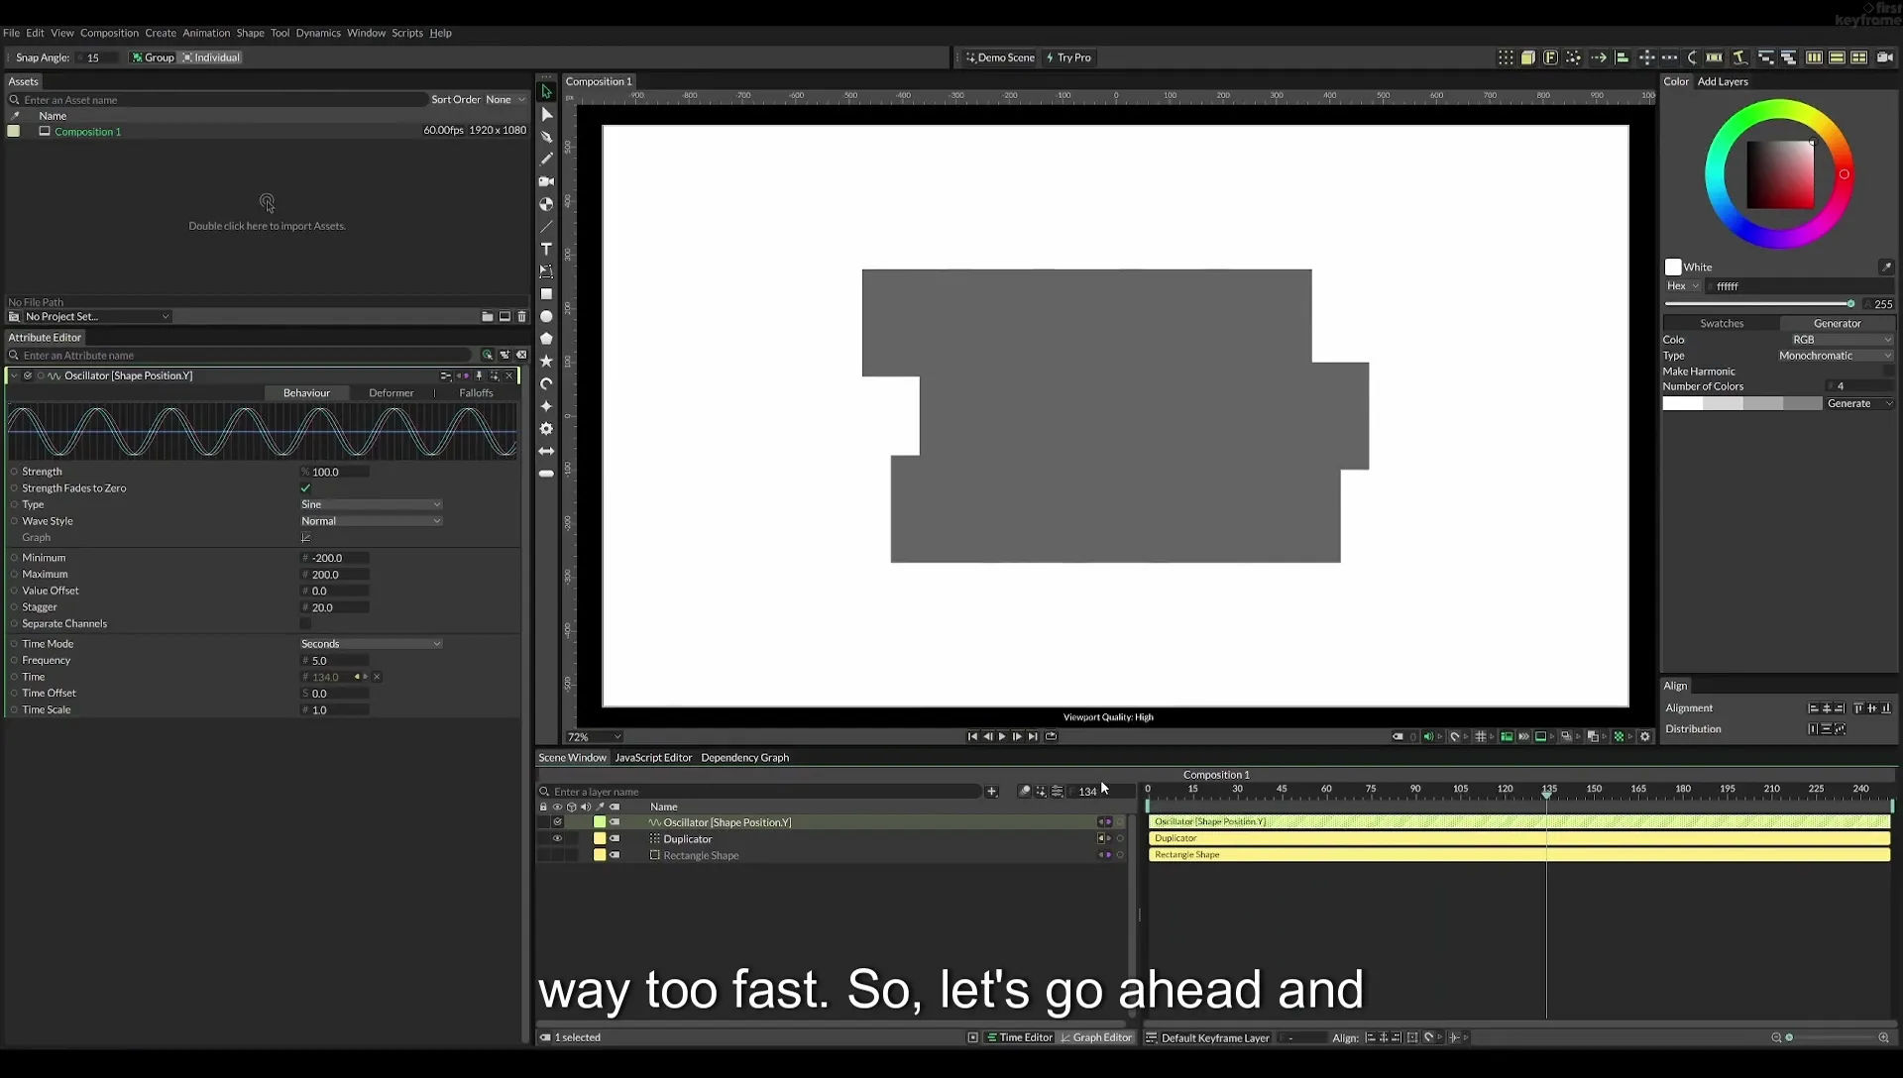This screenshot has height=1078, width=1903.
Task: Select the Star shape tool
Action: click(x=546, y=362)
